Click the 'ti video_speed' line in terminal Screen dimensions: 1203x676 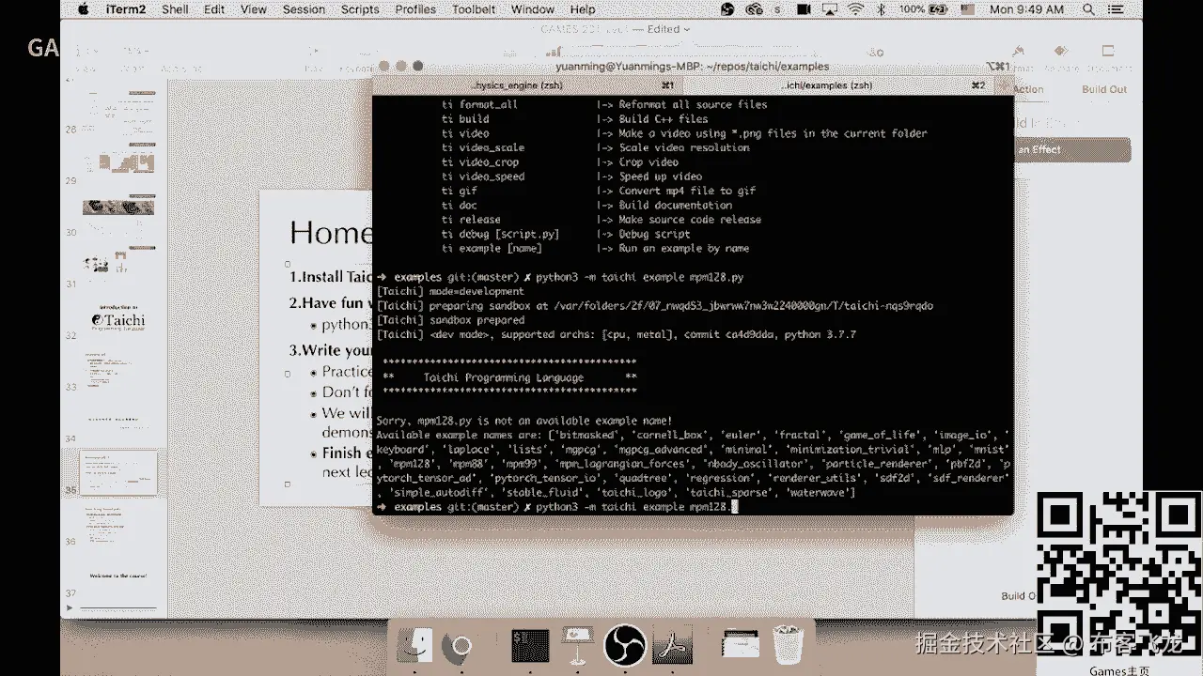click(x=572, y=177)
